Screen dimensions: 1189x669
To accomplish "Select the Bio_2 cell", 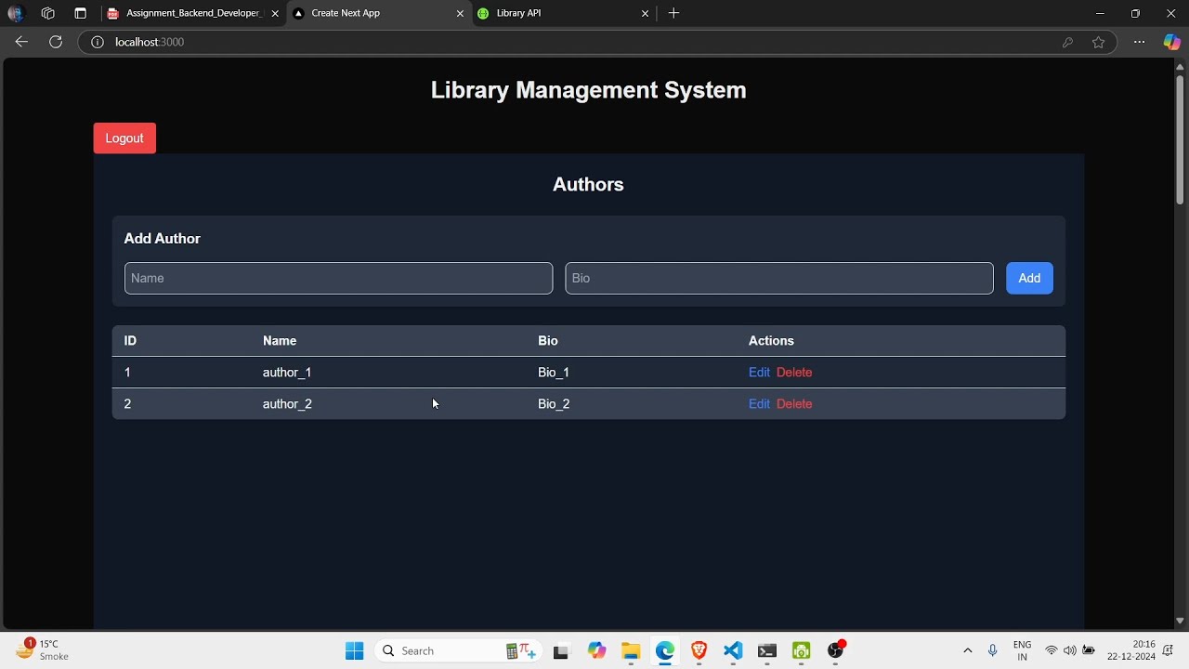I will (554, 404).
